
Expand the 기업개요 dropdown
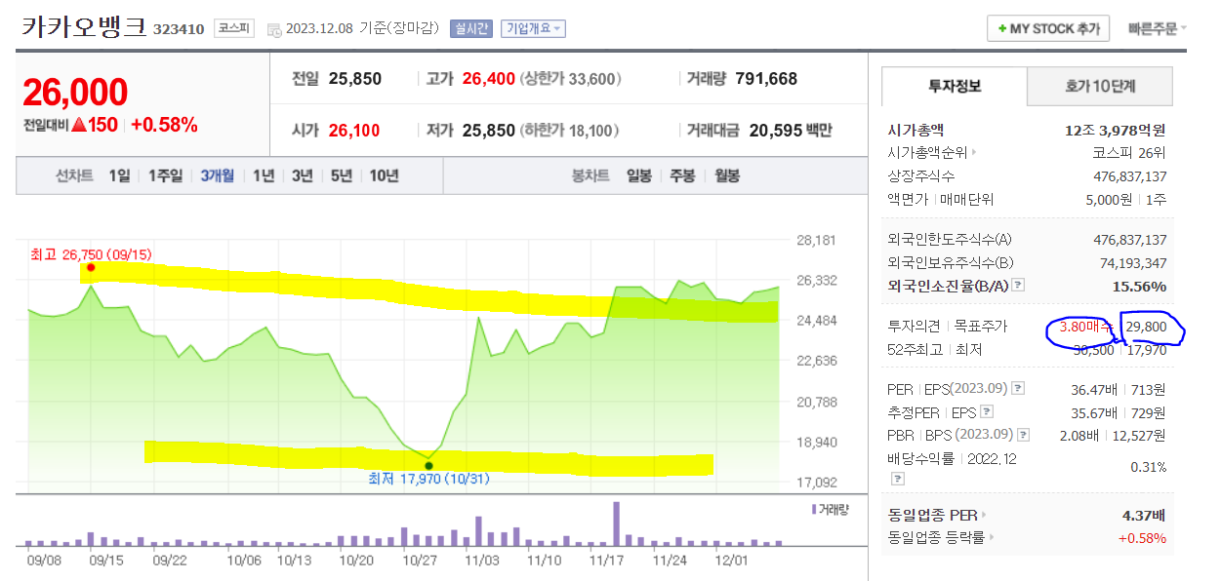533,29
